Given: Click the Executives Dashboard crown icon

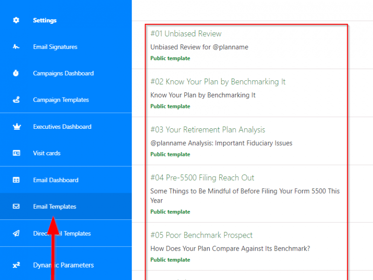Looking at the screenshot, I should point(16,126).
